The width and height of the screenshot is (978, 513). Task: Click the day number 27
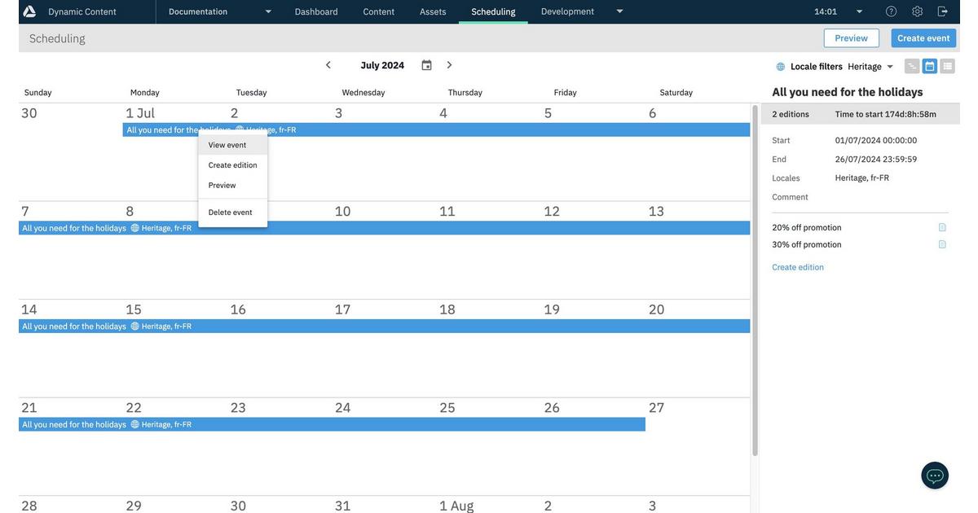point(657,407)
